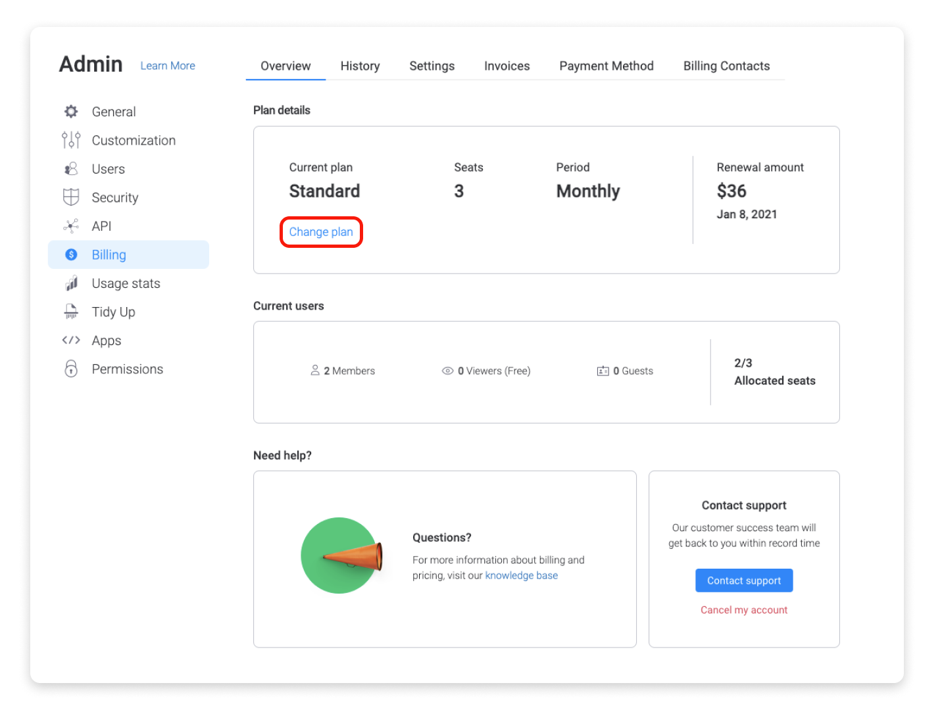This screenshot has width=942, height=710.
Task: Click the Tidy Up shredder icon
Action: [x=71, y=312]
